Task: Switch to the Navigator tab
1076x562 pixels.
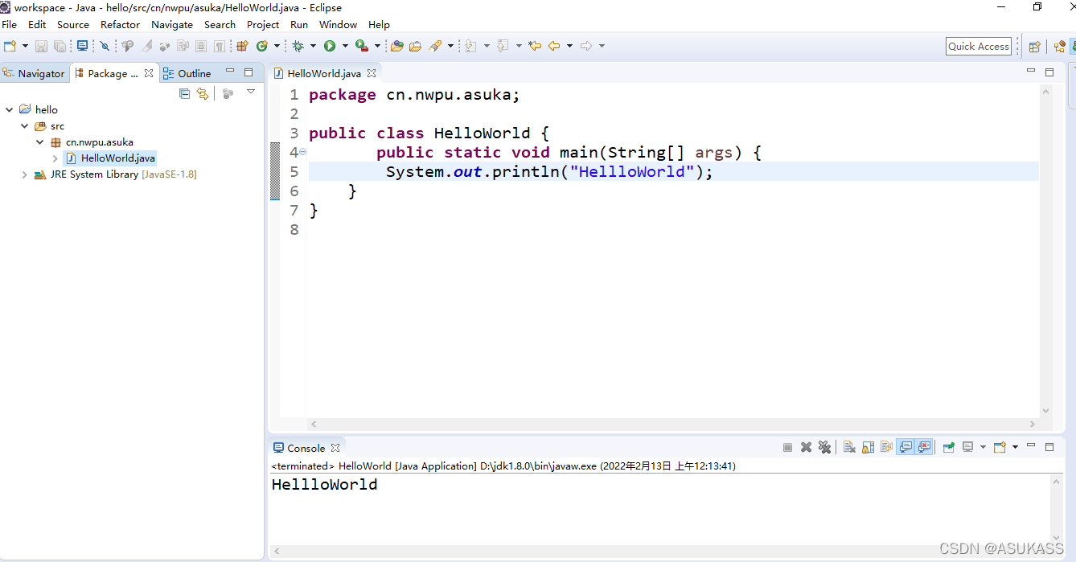Action: point(35,72)
